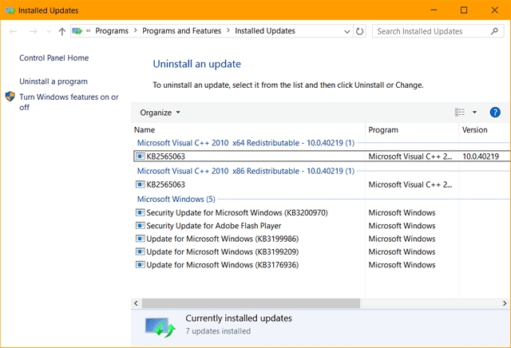The image size is (511, 348).
Task: Open Uninstall a program link
Action: [53, 81]
